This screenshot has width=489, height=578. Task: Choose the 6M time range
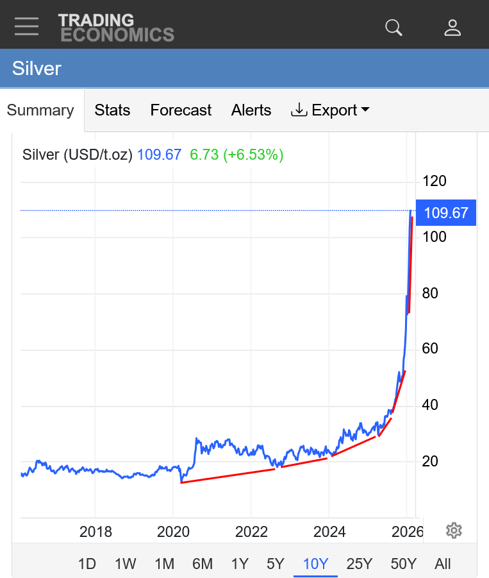[x=202, y=564]
